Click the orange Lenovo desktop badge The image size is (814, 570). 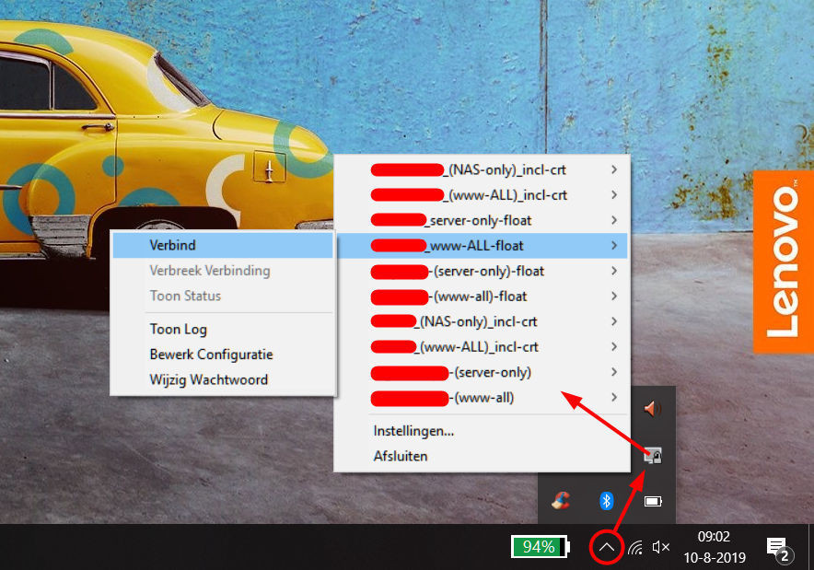(x=784, y=262)
